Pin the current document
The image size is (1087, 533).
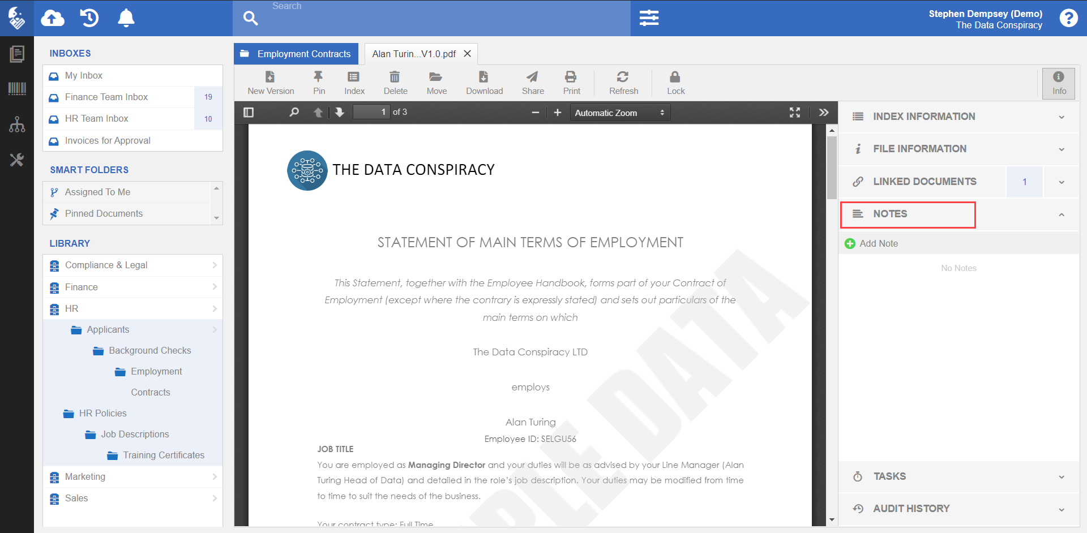(x=319, y=83)
